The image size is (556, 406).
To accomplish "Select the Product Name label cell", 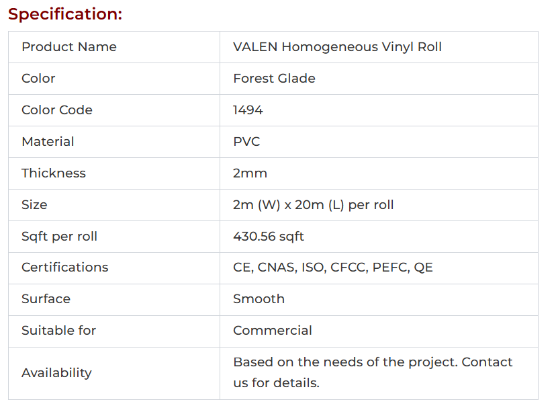I will click(x=69, y=47).
